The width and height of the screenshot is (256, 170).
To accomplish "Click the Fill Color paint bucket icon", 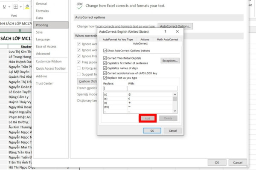I will (27, 7).
